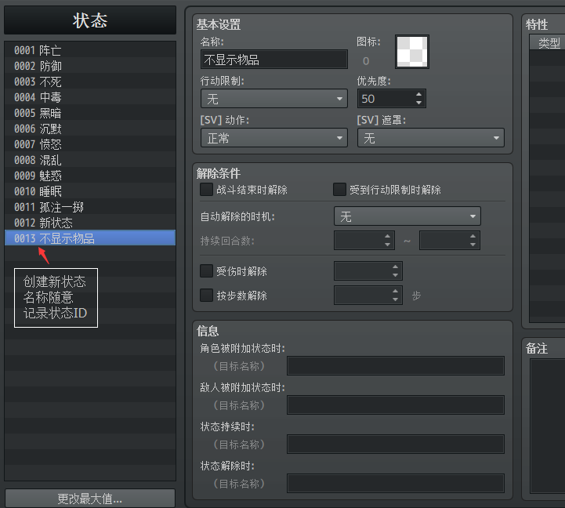Decrease 优先度 with down arrow
This screenshot has width=565, height=508.
pyautogui.click(x=418, y=103)
